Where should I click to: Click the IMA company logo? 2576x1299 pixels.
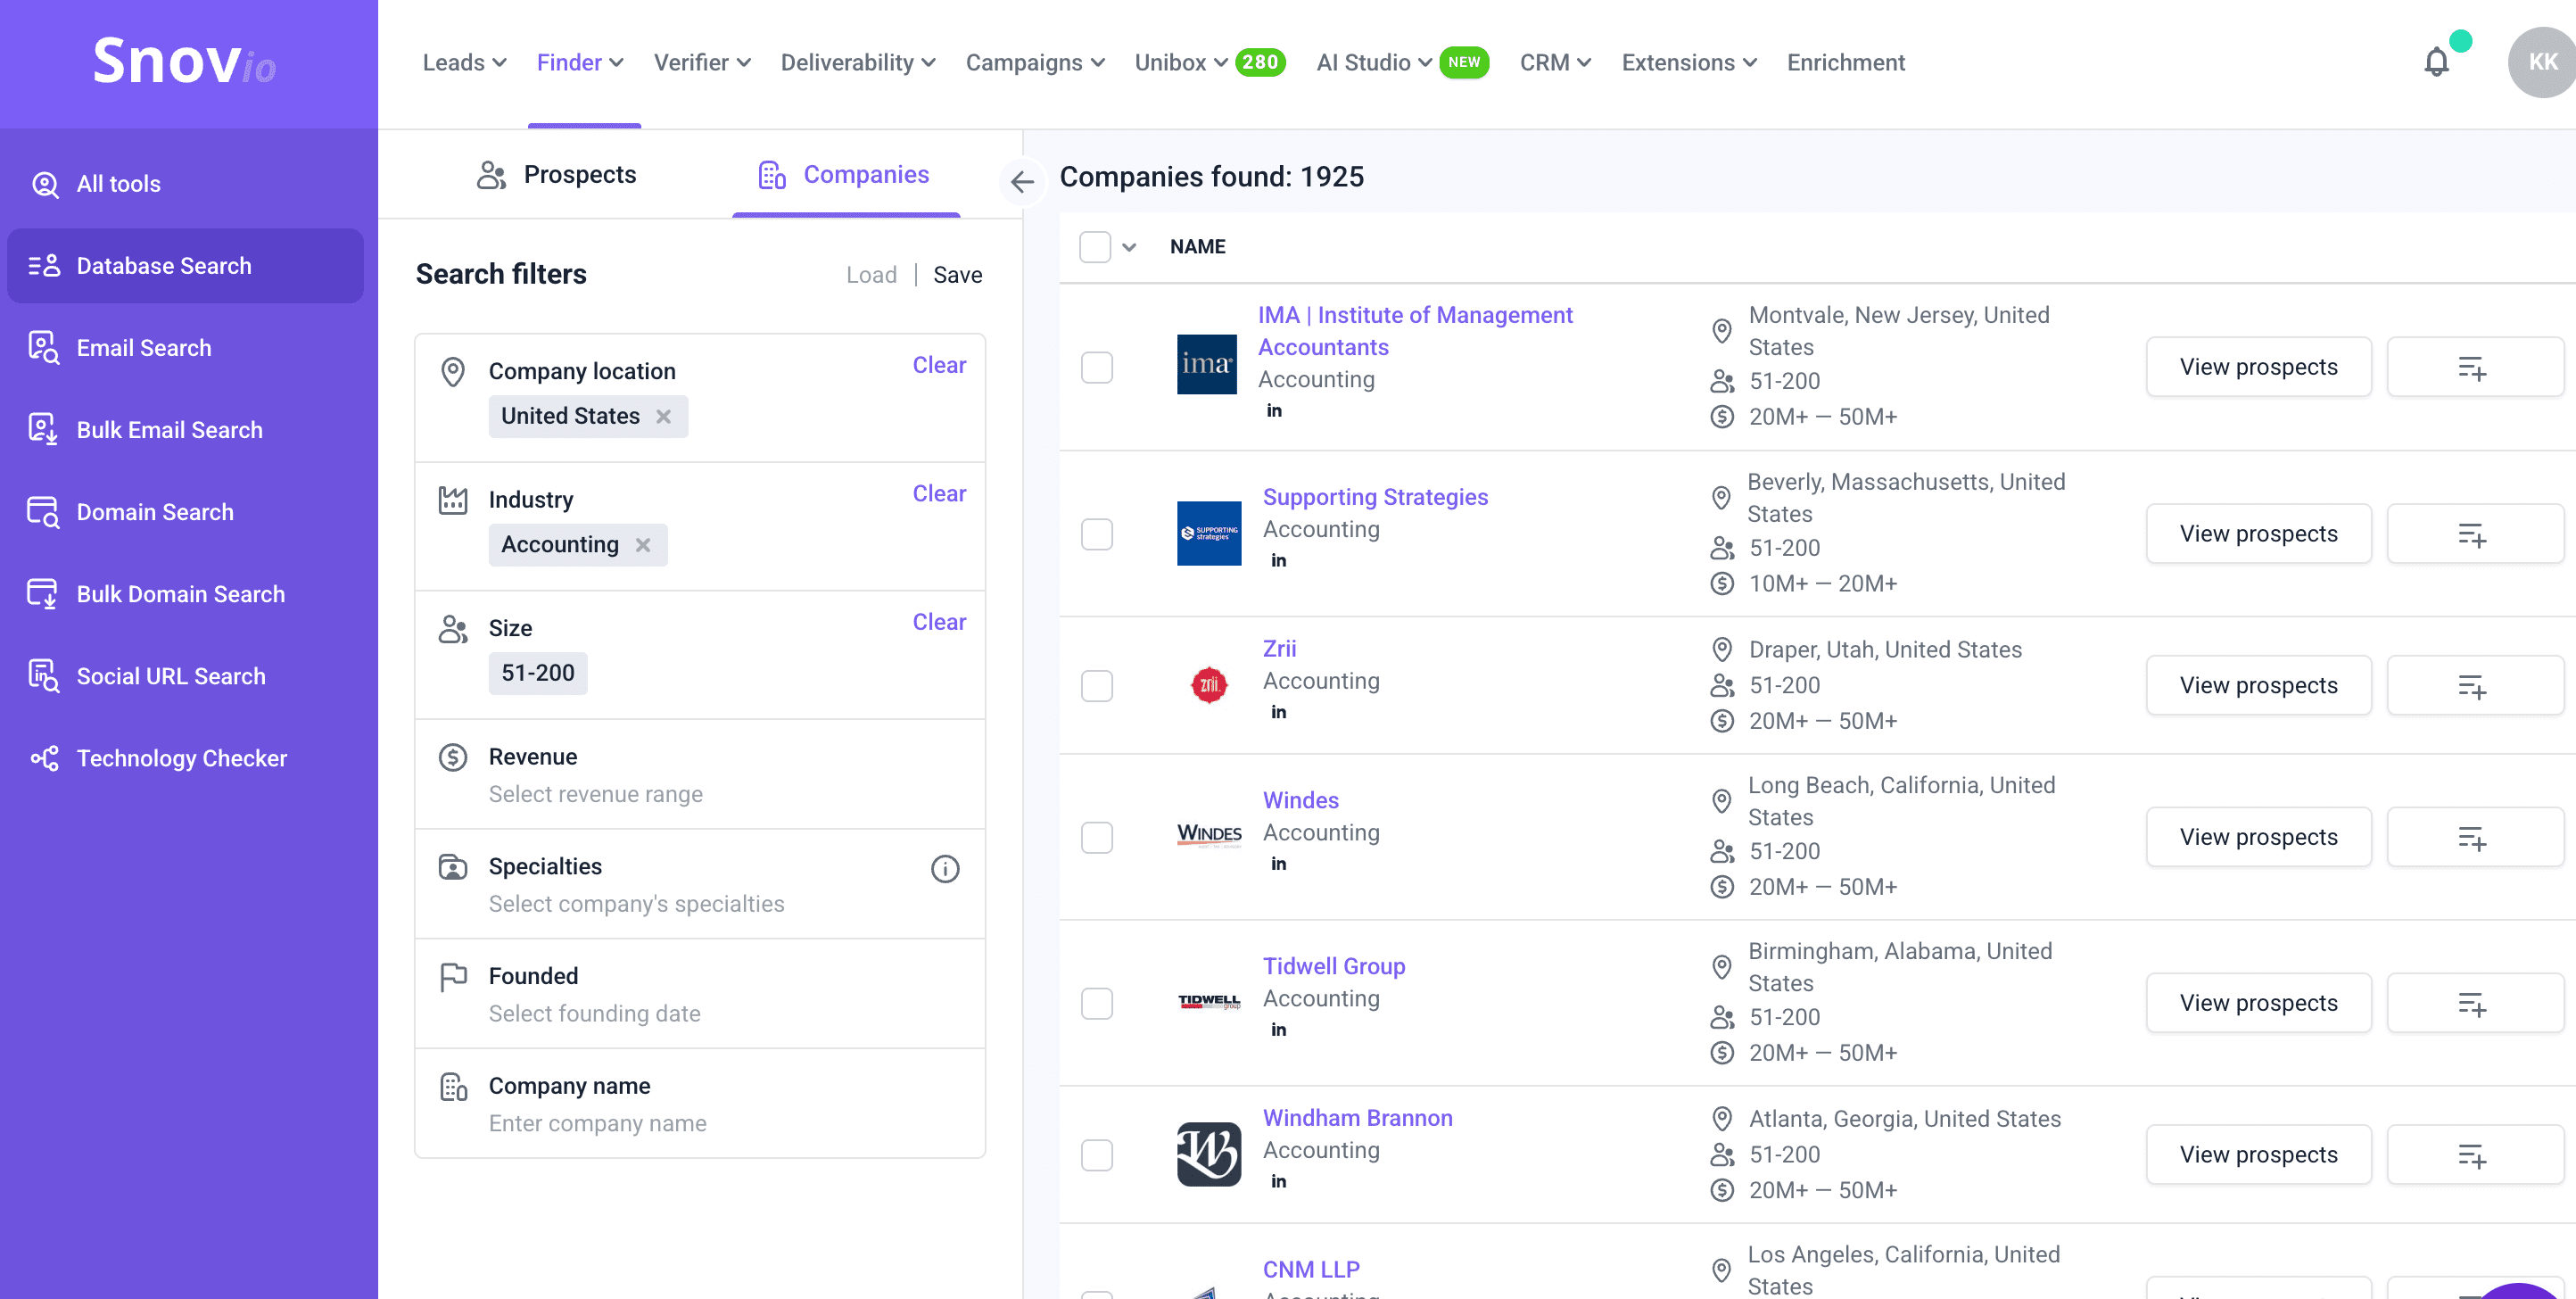[x=1207, y=364]
